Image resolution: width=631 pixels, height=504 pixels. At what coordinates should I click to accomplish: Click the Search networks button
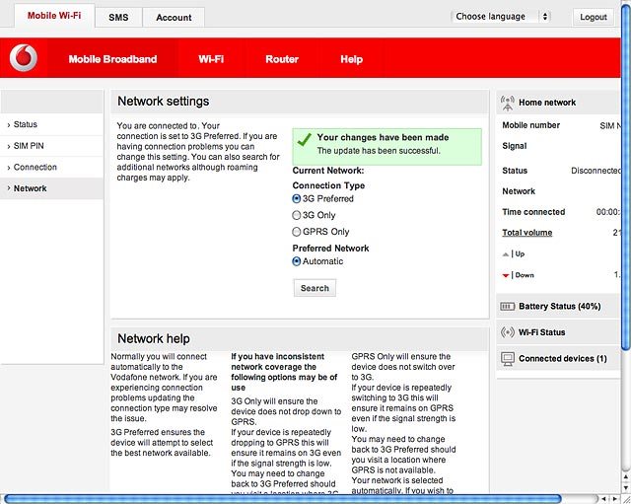[315, 288]
